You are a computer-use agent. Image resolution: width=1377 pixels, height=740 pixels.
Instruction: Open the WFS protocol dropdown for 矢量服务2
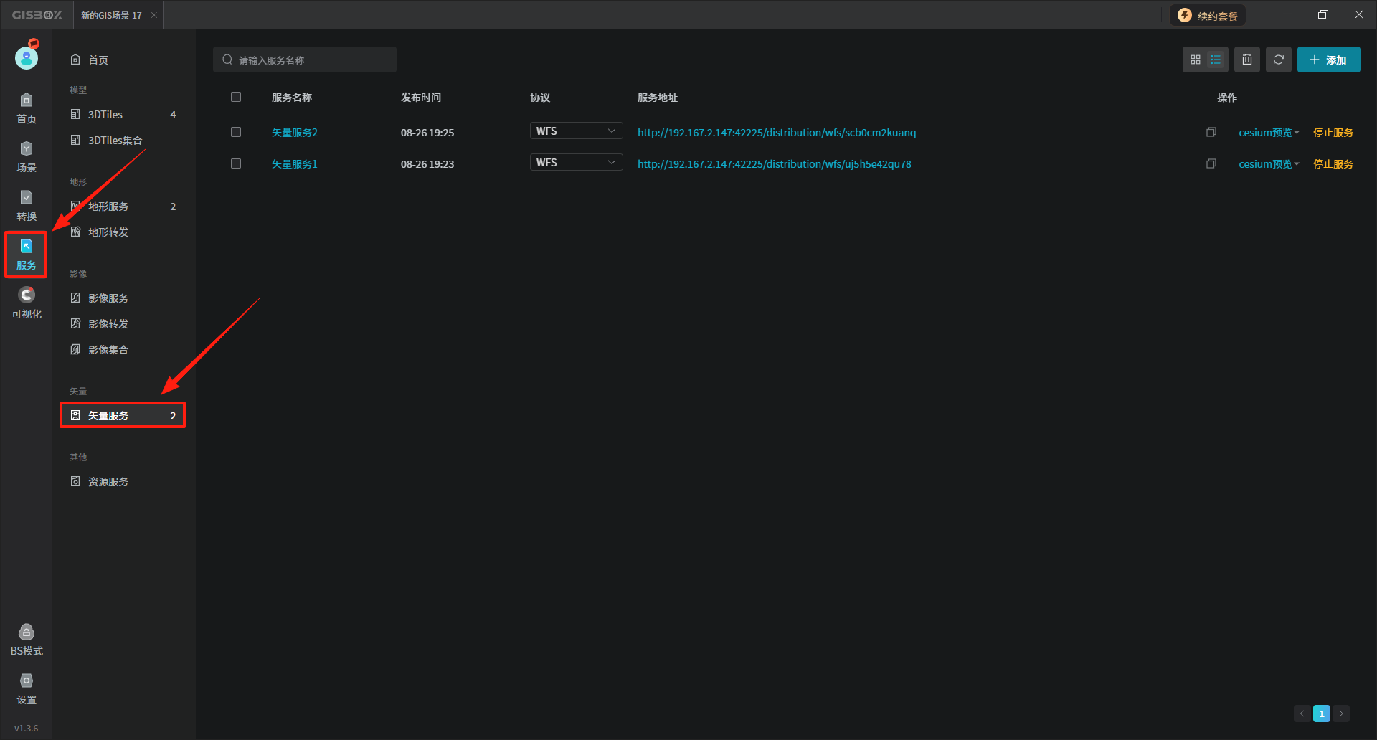[576, 131]
